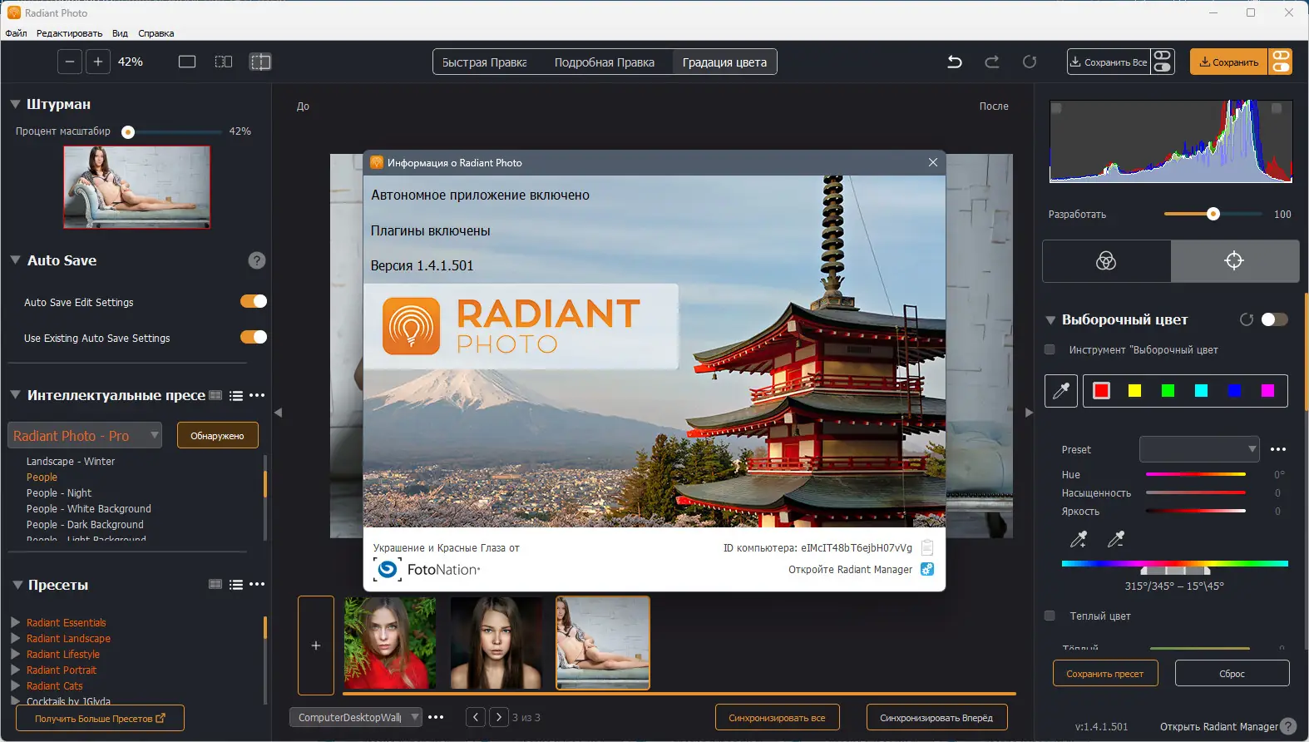Zoom in with the plus button
1309x742 pixels.
(x=98, y=62)
